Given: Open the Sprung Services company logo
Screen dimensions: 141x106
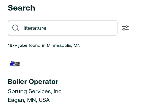Looking at the screenshot, I should (x=15, y=64).
